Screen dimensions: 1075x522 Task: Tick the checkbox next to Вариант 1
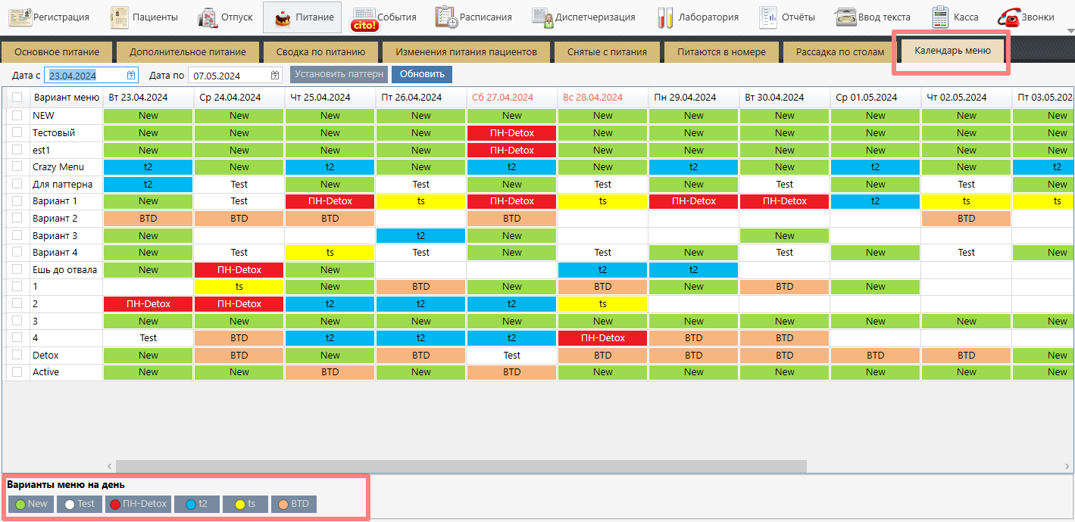17,201
